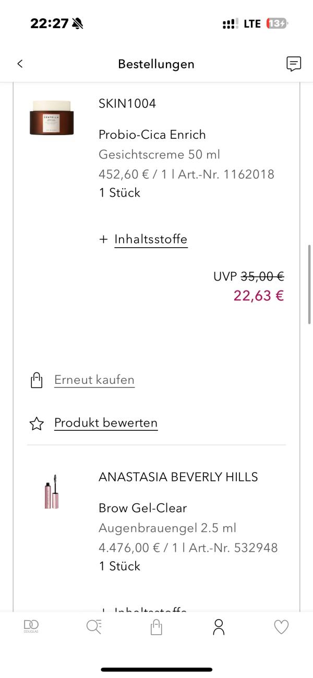
Task: Click the plus sign before Inhaltsstoffe
Action: tap(103, 239)
